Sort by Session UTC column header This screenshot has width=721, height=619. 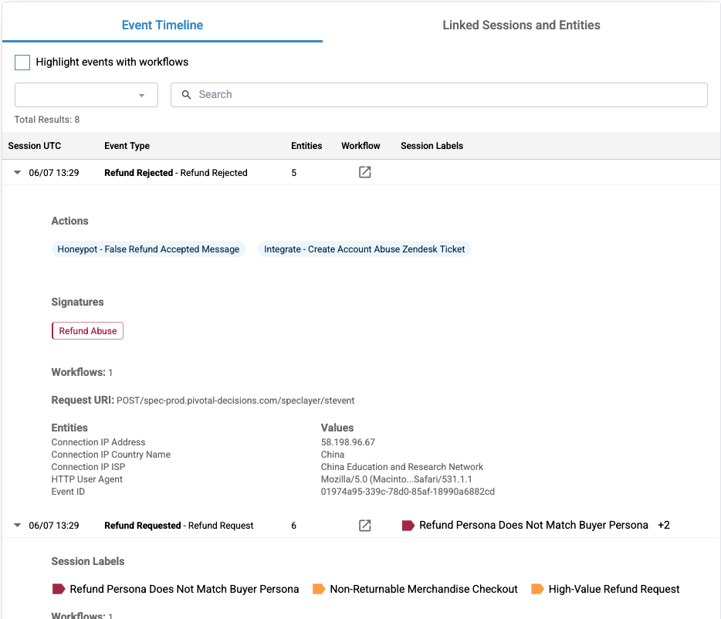[x=35, y=146]
